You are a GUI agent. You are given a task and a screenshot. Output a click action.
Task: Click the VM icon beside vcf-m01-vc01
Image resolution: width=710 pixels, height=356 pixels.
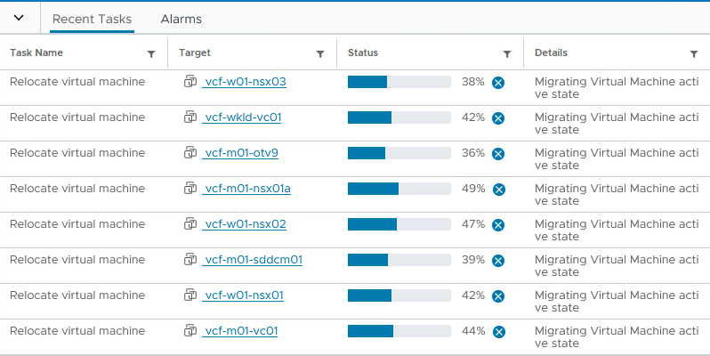pos(190,331)
